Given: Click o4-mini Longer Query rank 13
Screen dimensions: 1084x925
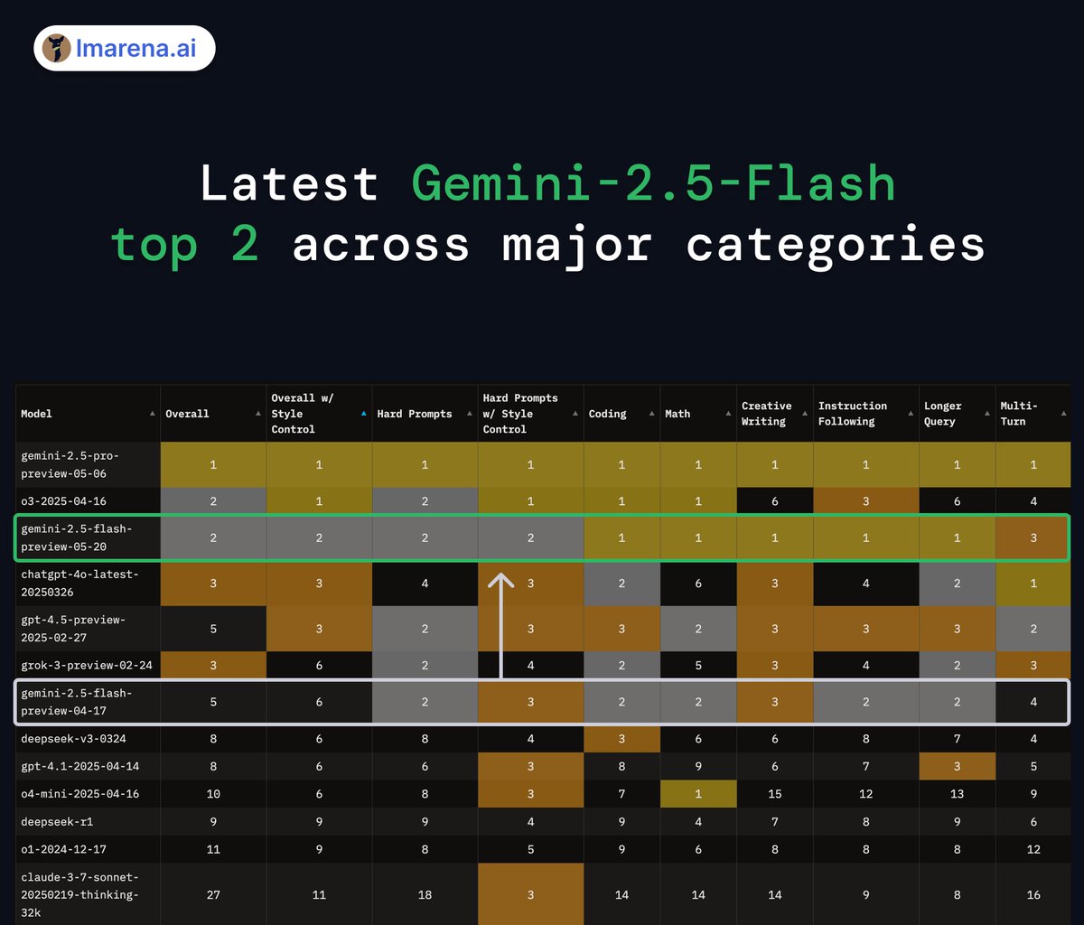Looking at the screenshot, I should coord(957,794).
